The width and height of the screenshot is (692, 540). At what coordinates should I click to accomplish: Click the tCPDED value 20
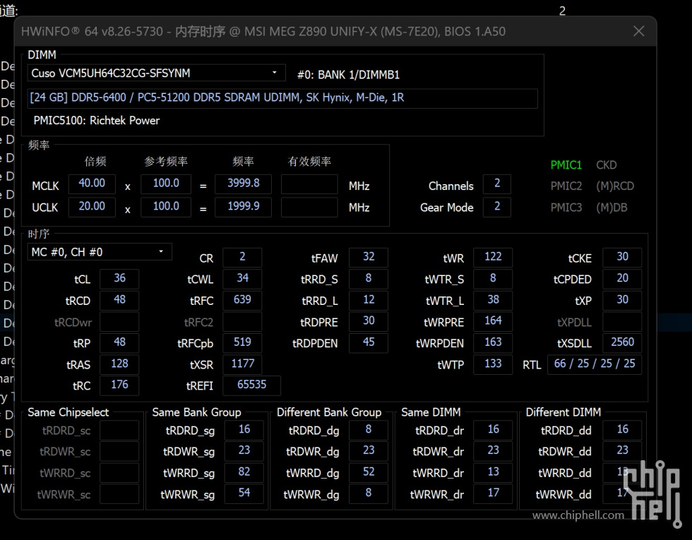click(x=622, y=278)
